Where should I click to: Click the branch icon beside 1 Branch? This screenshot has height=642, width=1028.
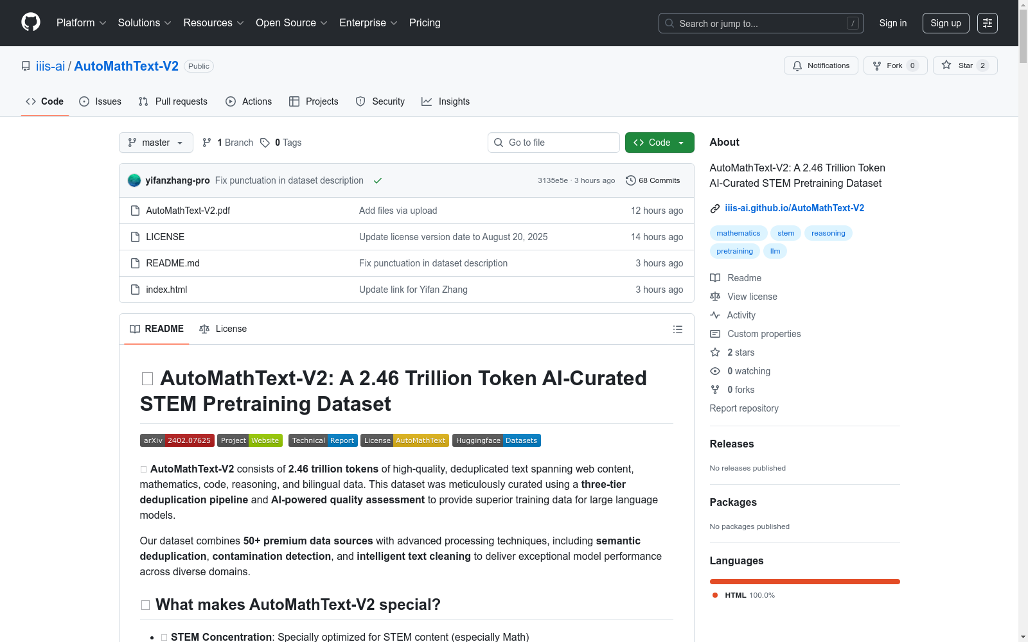(x=207, y=143)
